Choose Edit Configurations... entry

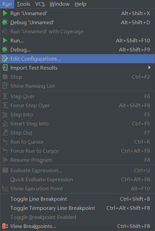point(77,59)
